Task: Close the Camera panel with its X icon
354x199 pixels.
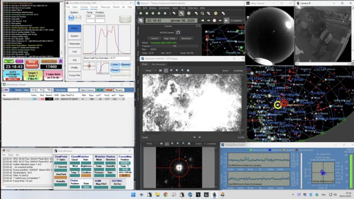Action: point(199,26)
